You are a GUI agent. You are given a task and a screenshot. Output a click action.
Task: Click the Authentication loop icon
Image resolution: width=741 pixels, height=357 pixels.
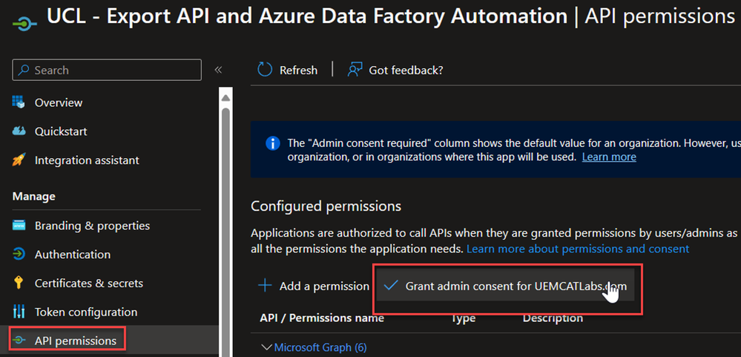point(19,255)
